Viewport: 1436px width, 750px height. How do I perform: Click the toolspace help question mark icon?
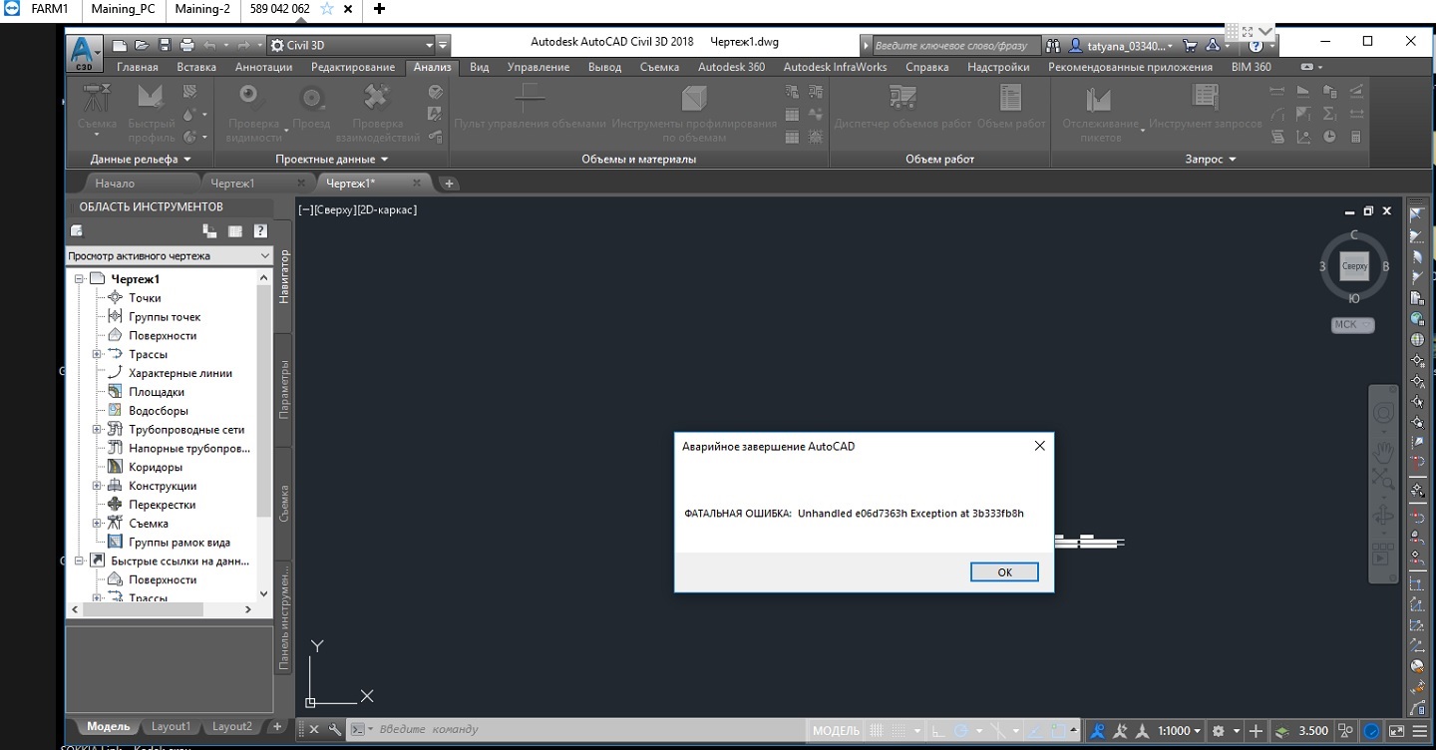(260, 231)
